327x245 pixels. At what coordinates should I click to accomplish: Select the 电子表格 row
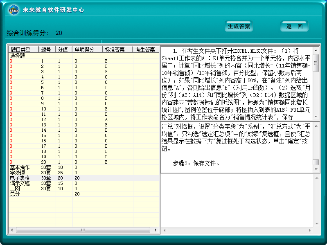tap(84, 178)
